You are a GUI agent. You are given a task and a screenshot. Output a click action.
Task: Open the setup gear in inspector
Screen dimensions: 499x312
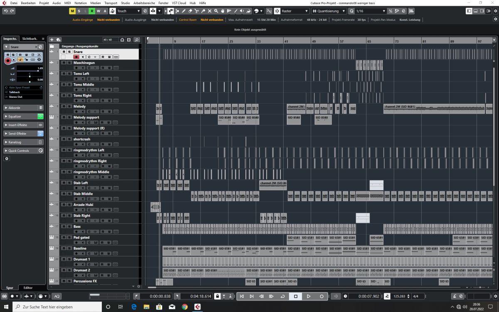pos(7,158)
